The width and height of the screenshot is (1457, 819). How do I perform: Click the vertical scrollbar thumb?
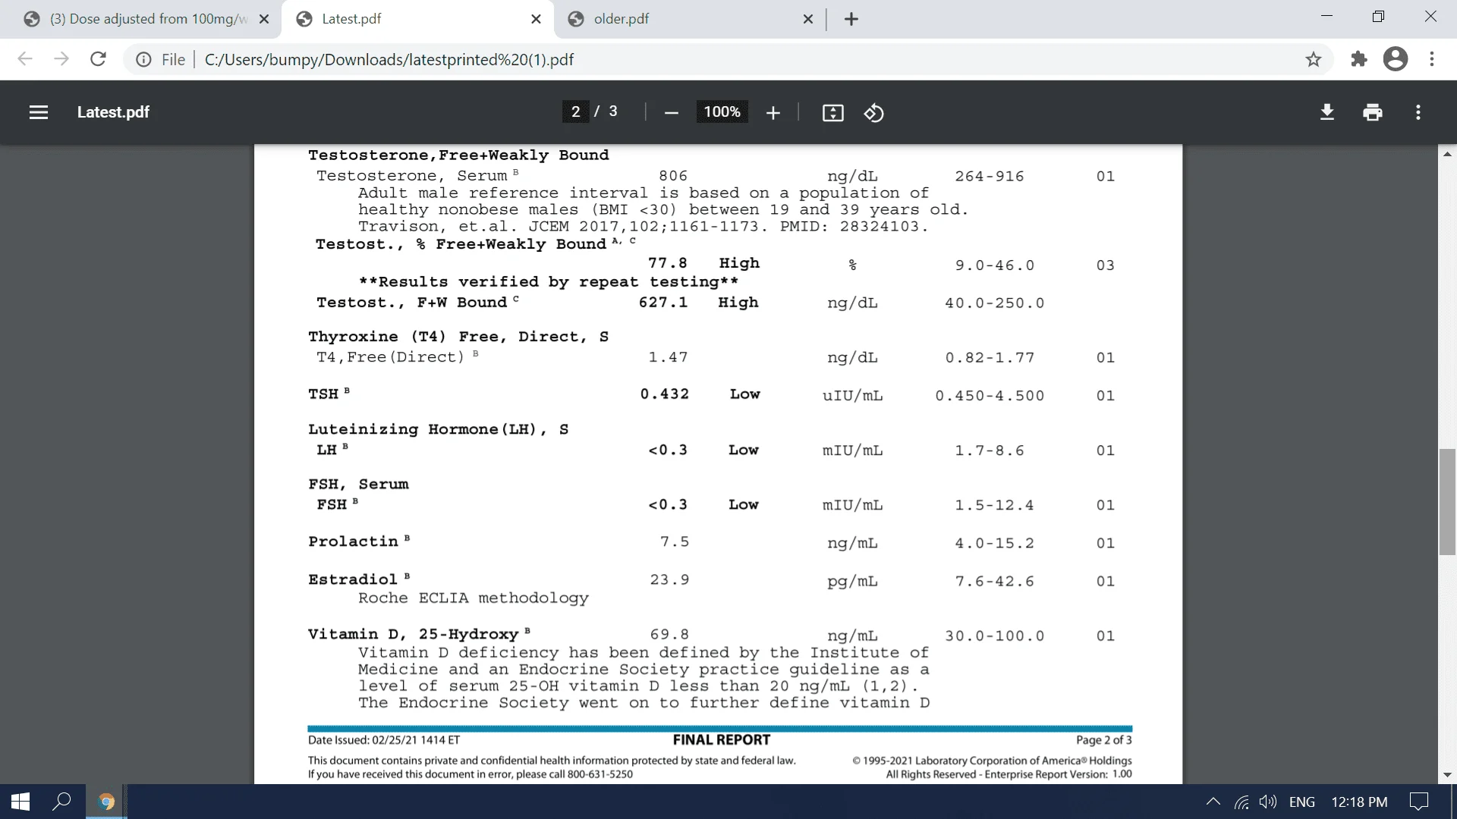[1447, 500]
